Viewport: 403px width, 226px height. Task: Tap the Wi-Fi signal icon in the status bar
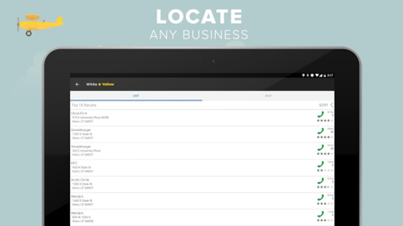pos(317,75)
